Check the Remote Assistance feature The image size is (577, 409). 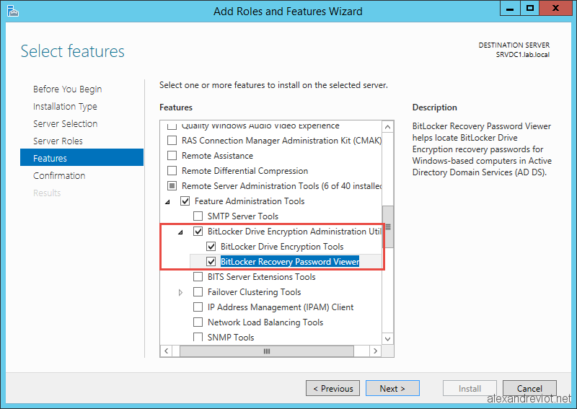point(172,156)
